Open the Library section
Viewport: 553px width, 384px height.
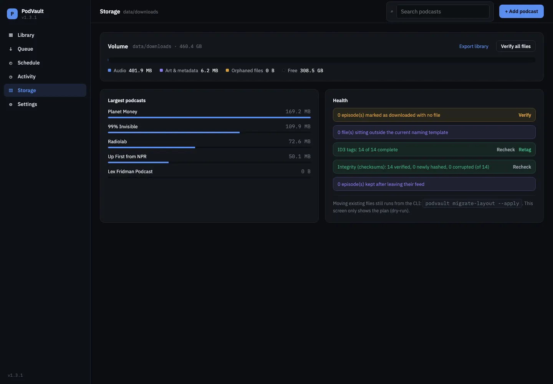[x=45, y=35]
